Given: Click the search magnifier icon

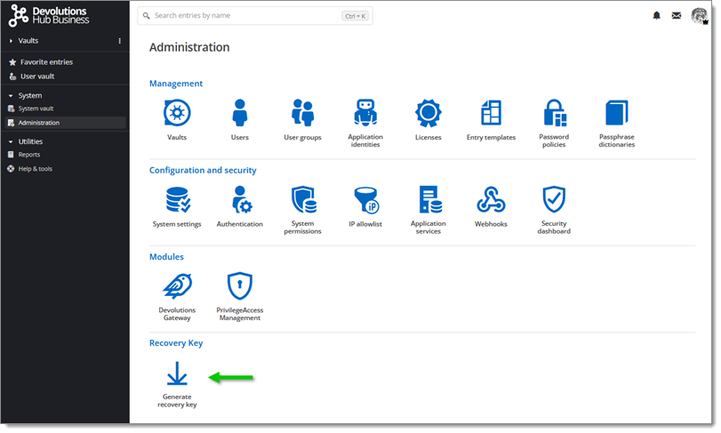Looking at the screenshot, I should click(146, 16).
